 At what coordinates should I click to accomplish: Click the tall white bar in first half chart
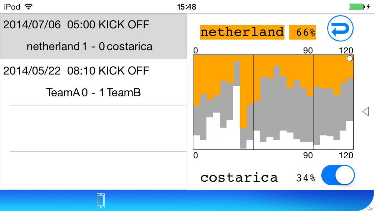pyautogui.click(x=236, y=118)
